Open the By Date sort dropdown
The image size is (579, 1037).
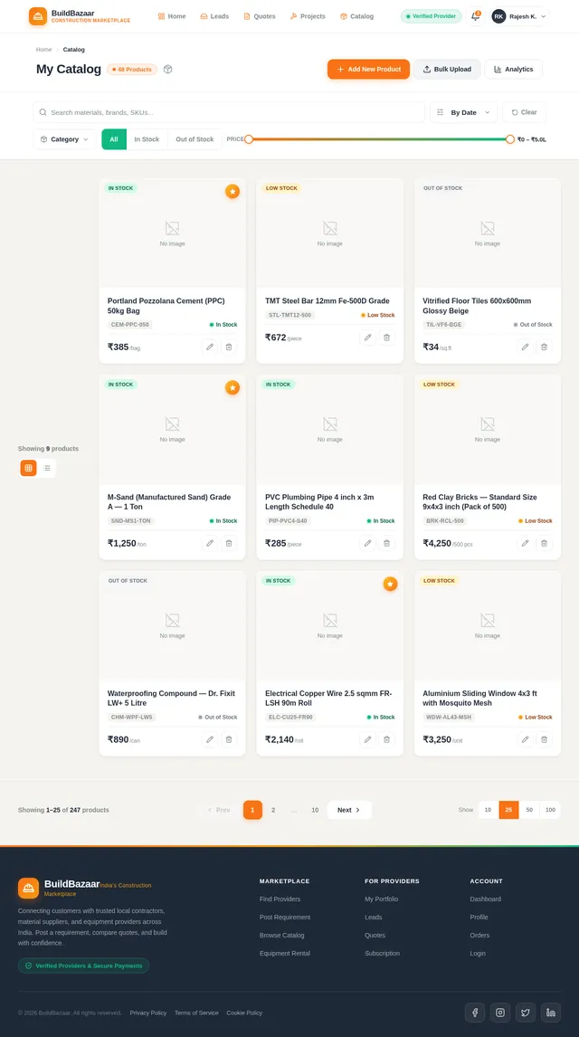(463, 112)
